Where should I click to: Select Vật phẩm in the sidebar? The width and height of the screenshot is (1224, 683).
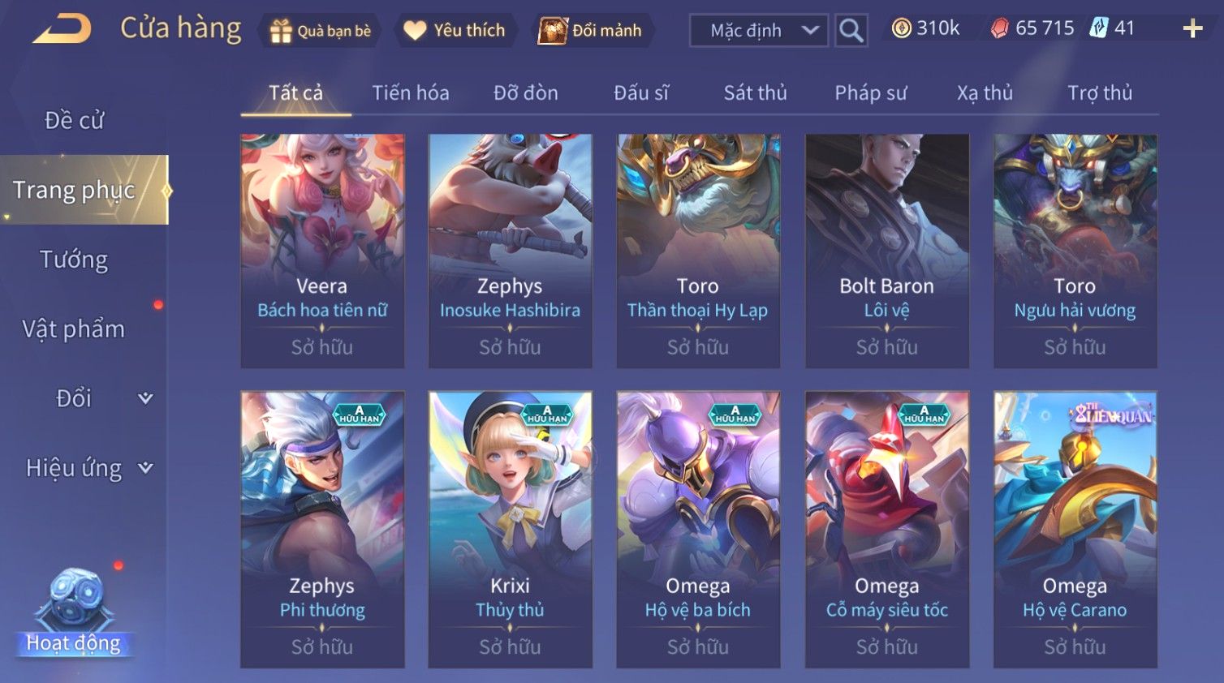pos(74,329)
